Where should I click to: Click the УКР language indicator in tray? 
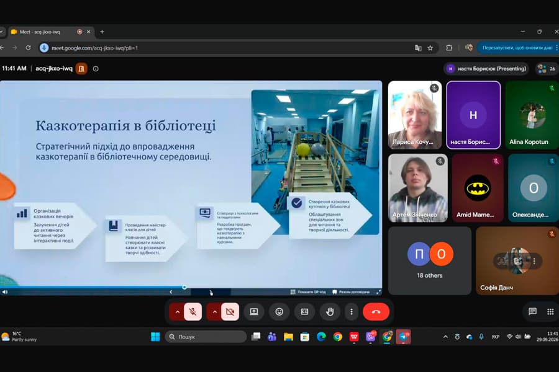click(x=495, y=337)
